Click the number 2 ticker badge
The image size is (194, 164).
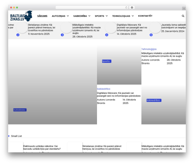tap(18, 35)
